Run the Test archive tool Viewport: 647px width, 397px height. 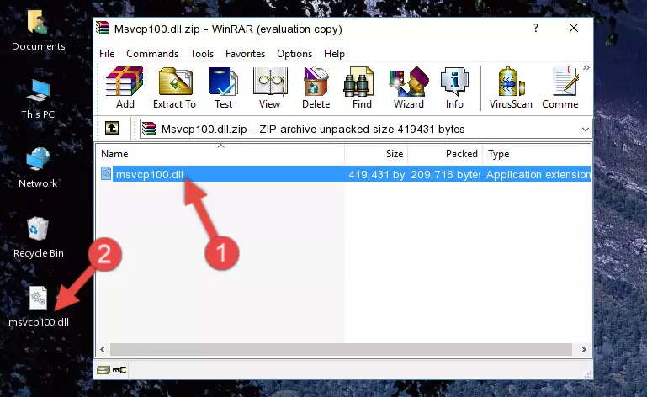coord(223,87)
